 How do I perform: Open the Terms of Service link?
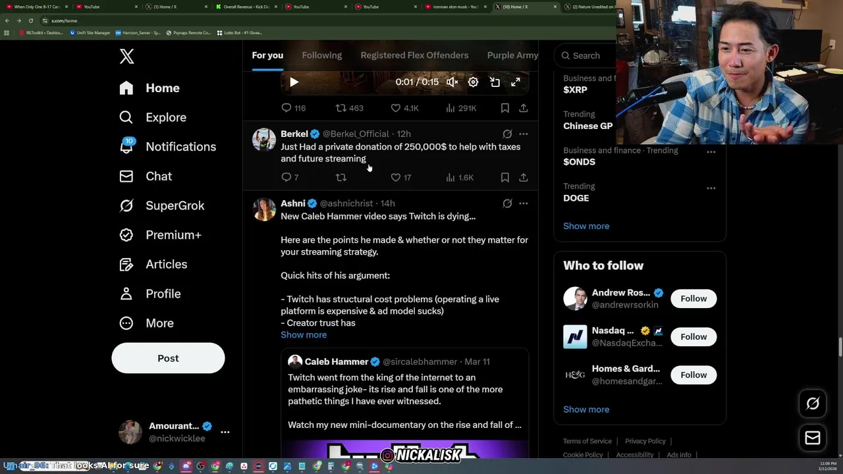[x=587, y=441]
